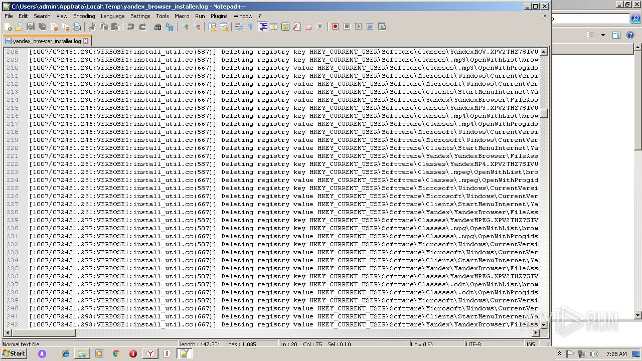This screenshot has width=642, height=361.
Task: Show hidden system tray icons
Action: [x=559, y=353]
